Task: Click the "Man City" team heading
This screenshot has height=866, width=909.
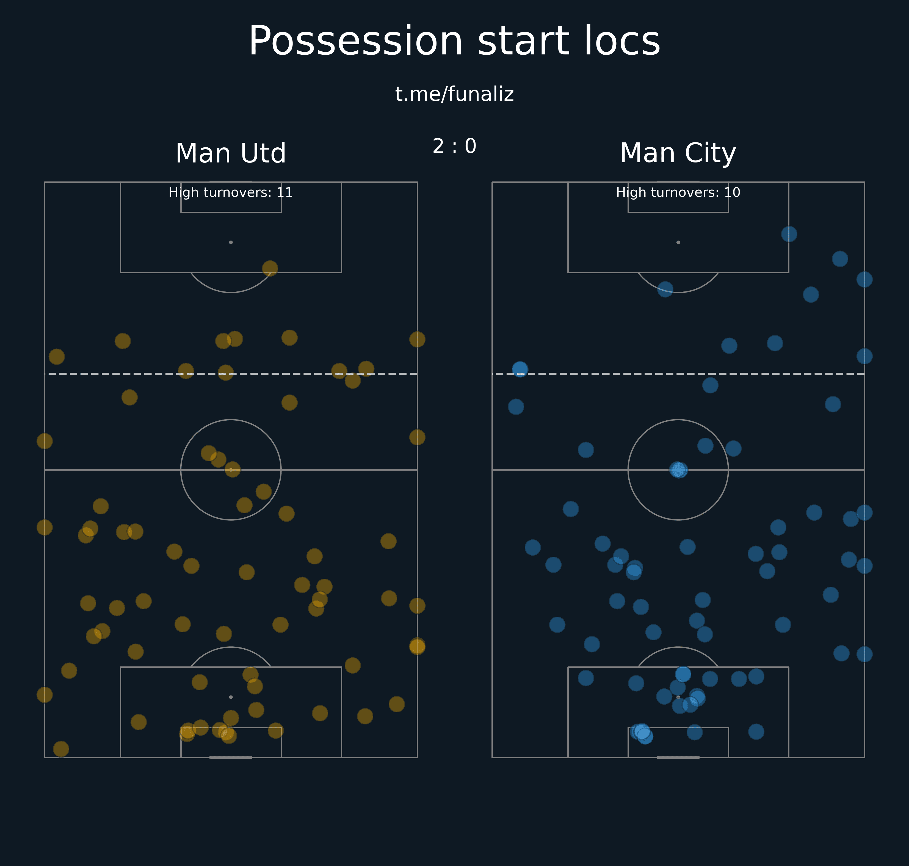Action: tap(677, 153)
